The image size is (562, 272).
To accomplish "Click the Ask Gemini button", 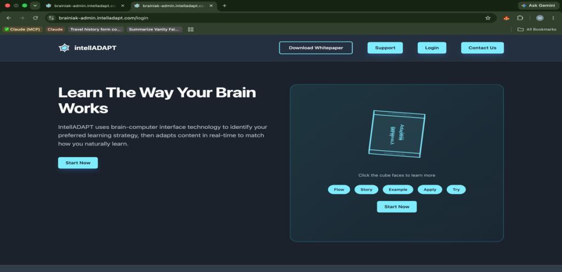I will [x=539, y=5].
